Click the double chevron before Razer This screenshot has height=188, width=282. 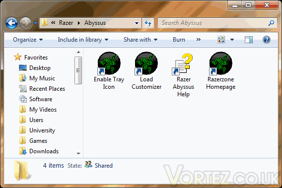coord(53,23)
